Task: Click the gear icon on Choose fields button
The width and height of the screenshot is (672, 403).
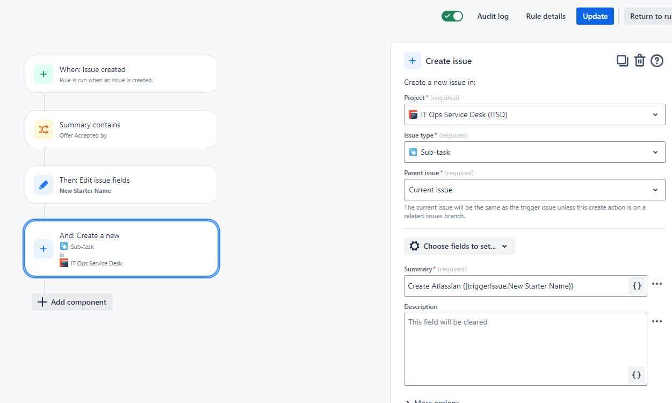Action: click(414, 246)
